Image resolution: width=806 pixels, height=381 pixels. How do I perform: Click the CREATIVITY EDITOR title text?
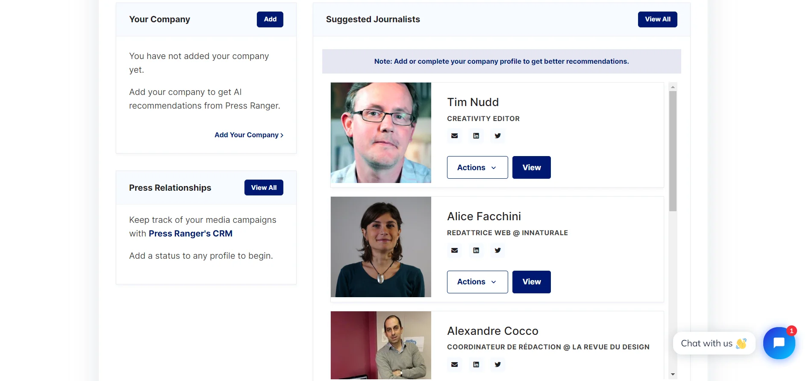(x=483, y=119)
